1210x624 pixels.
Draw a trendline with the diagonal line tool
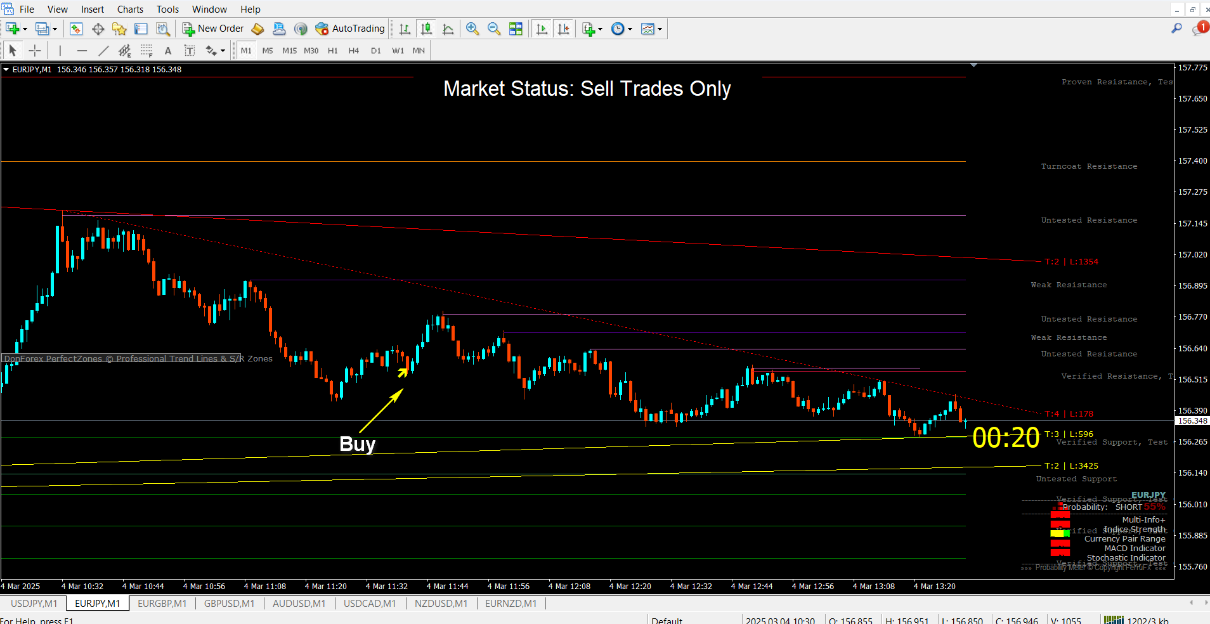[103, 51]
